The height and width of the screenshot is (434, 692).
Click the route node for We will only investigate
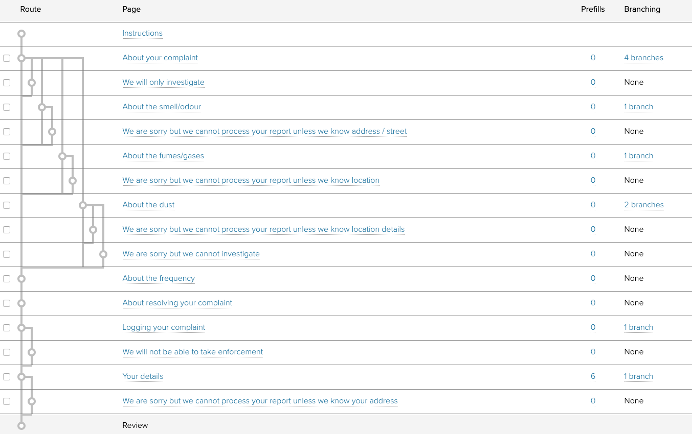point(32,83)
